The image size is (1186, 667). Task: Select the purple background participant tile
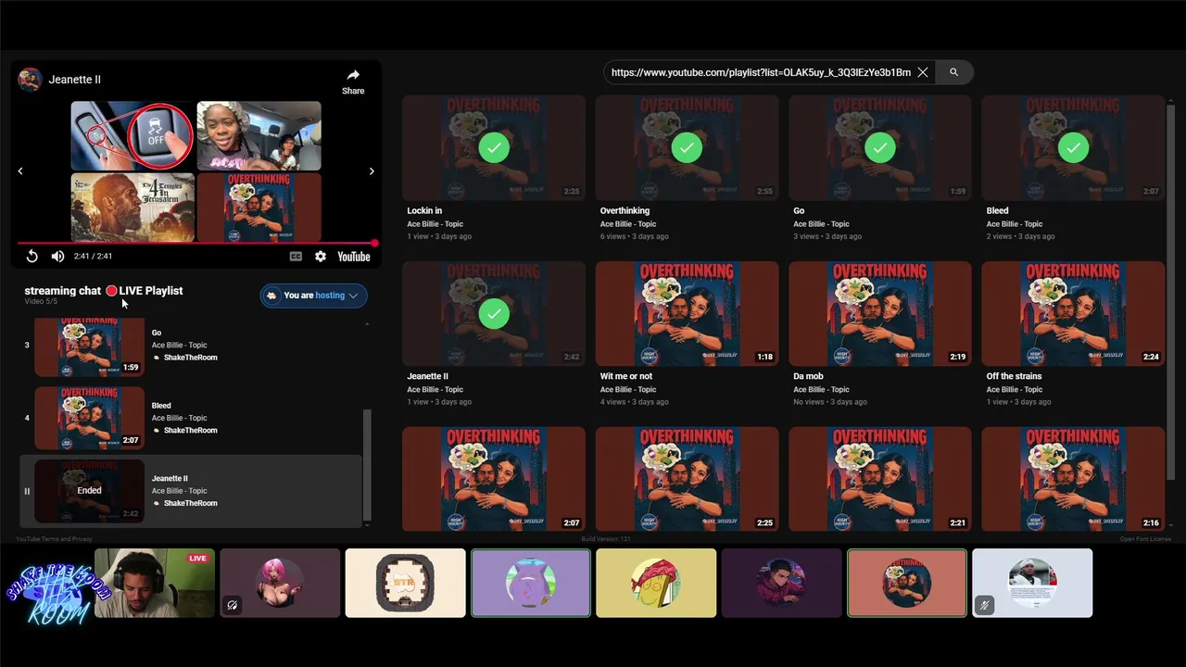tap(531, 583)
